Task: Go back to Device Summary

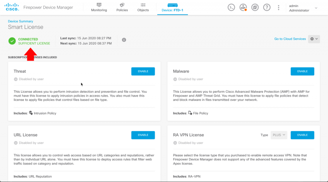Action: click(20, 21)
